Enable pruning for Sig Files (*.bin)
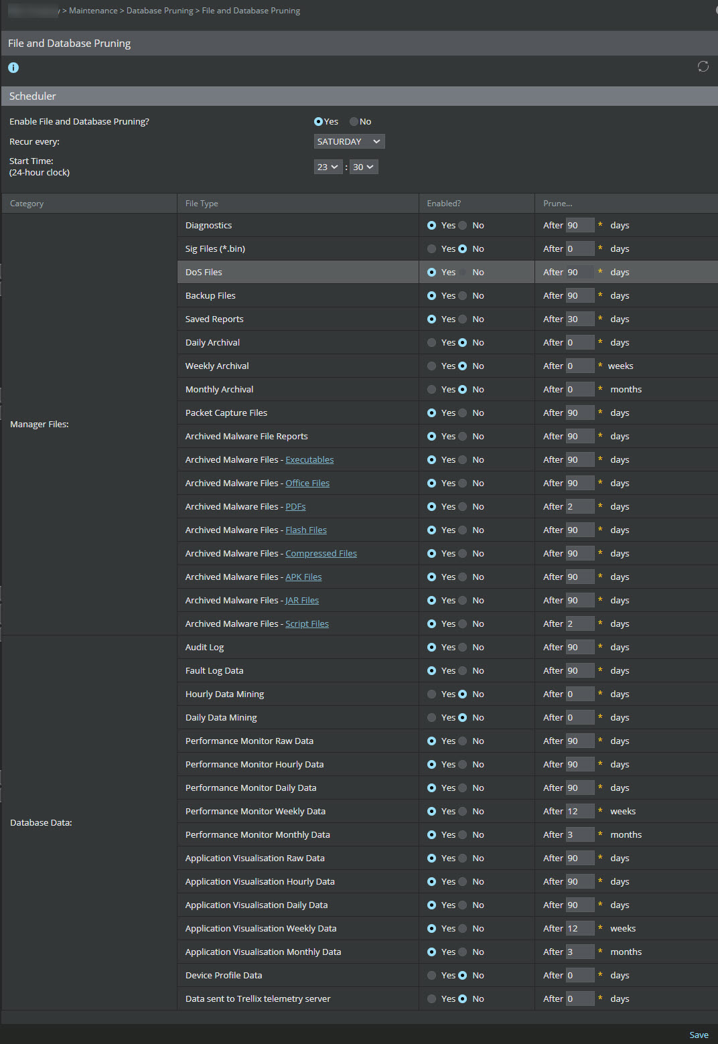Viewport: 718px width, 1044px height. pos(431,248)
